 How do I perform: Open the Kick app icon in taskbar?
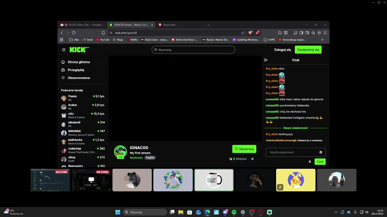point(269,212)
